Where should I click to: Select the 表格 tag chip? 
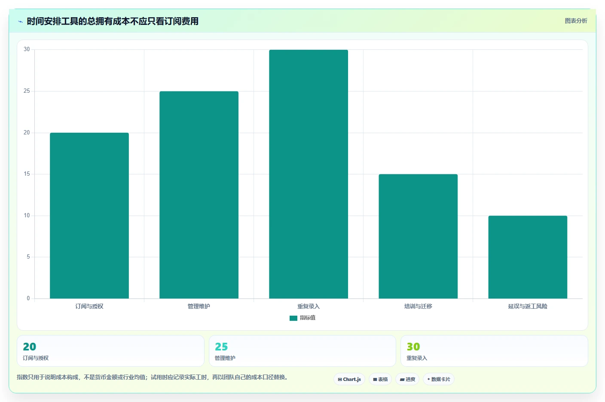tap(380, 379)
